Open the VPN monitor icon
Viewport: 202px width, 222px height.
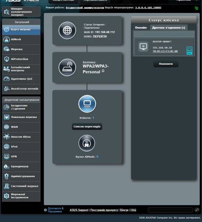pos(7,157)
